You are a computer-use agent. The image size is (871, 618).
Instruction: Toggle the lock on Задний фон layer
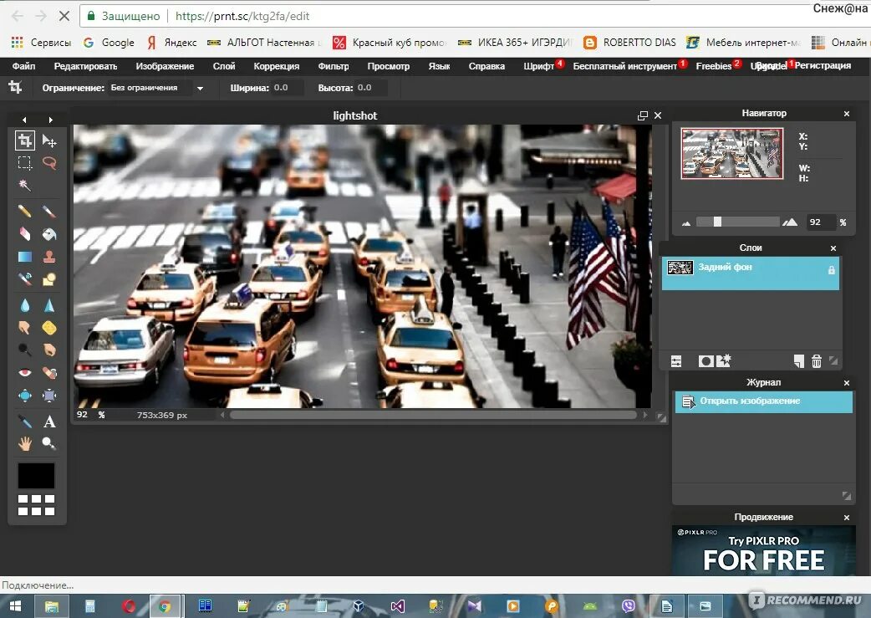point(832,270)
